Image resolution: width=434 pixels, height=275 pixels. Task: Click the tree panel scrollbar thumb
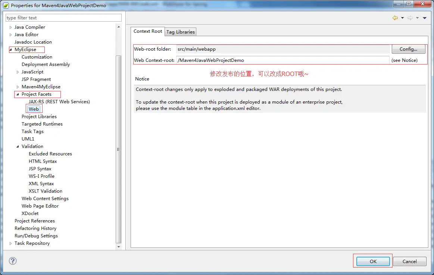(x=118, y=149)
